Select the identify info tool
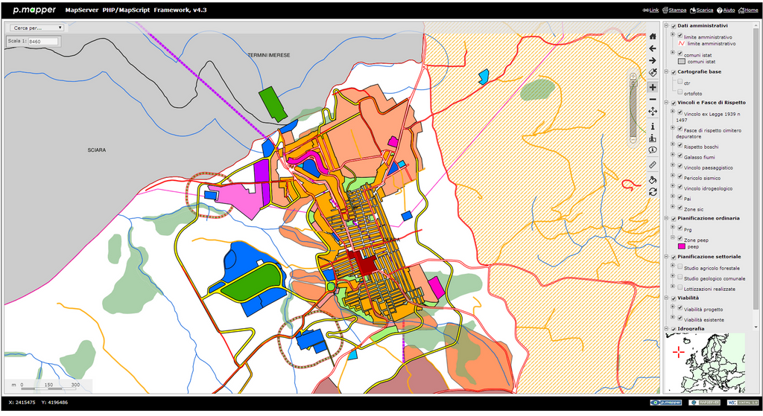 click(653, 127)
